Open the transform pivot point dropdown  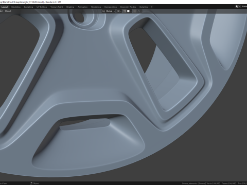coord(119,11)
